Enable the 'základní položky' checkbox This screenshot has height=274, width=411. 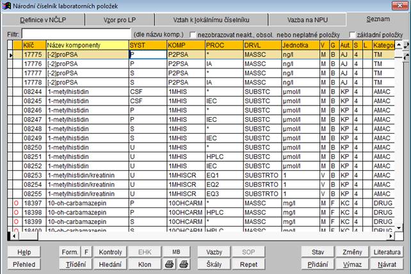pos(352,34)
